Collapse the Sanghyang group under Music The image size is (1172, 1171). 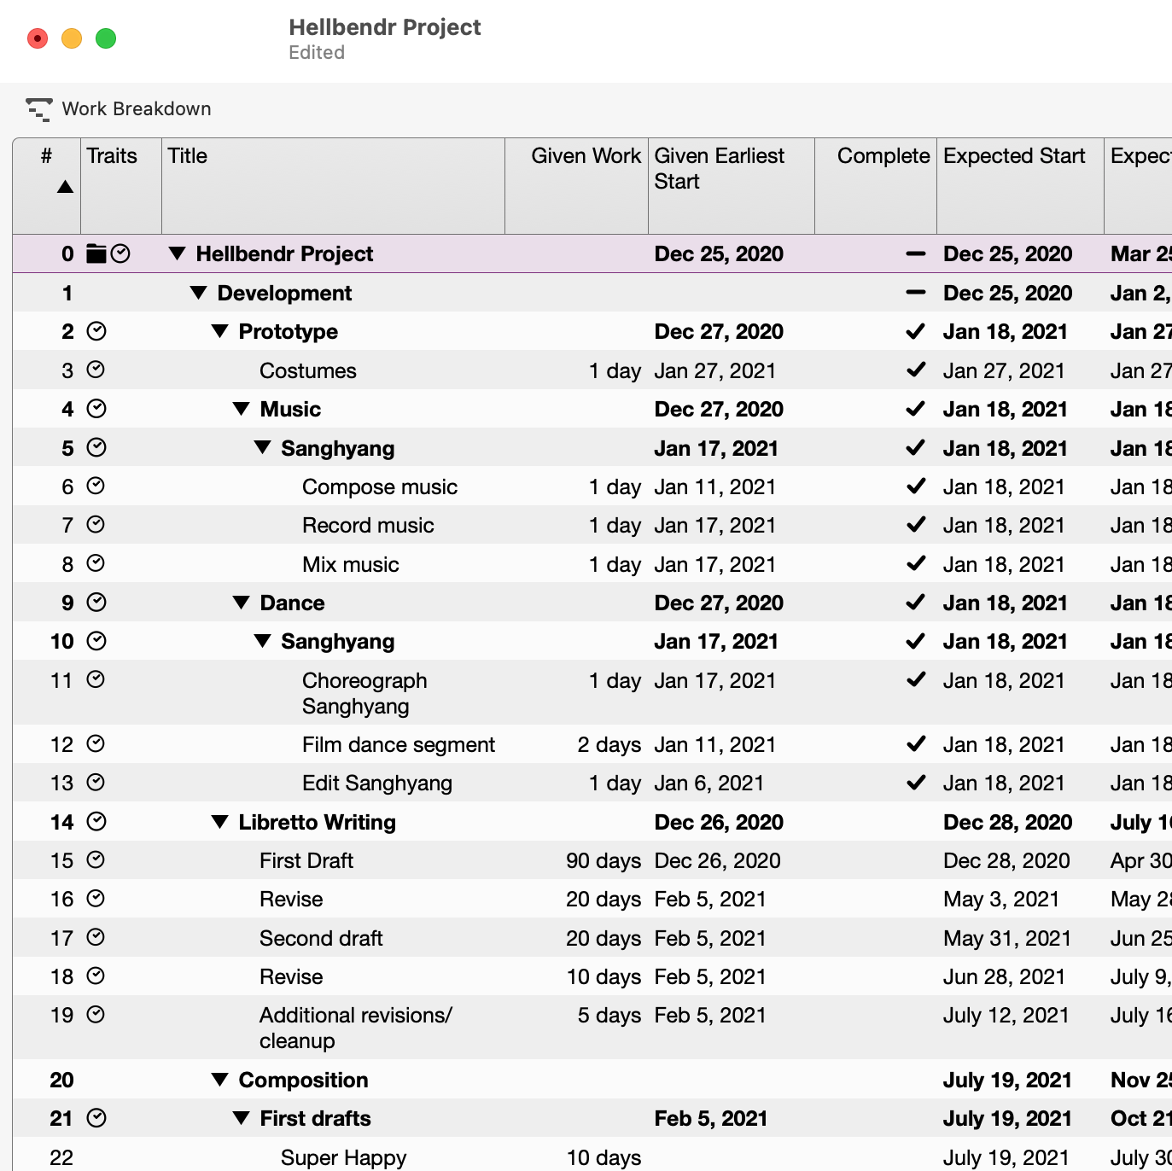tap(262, 447)
